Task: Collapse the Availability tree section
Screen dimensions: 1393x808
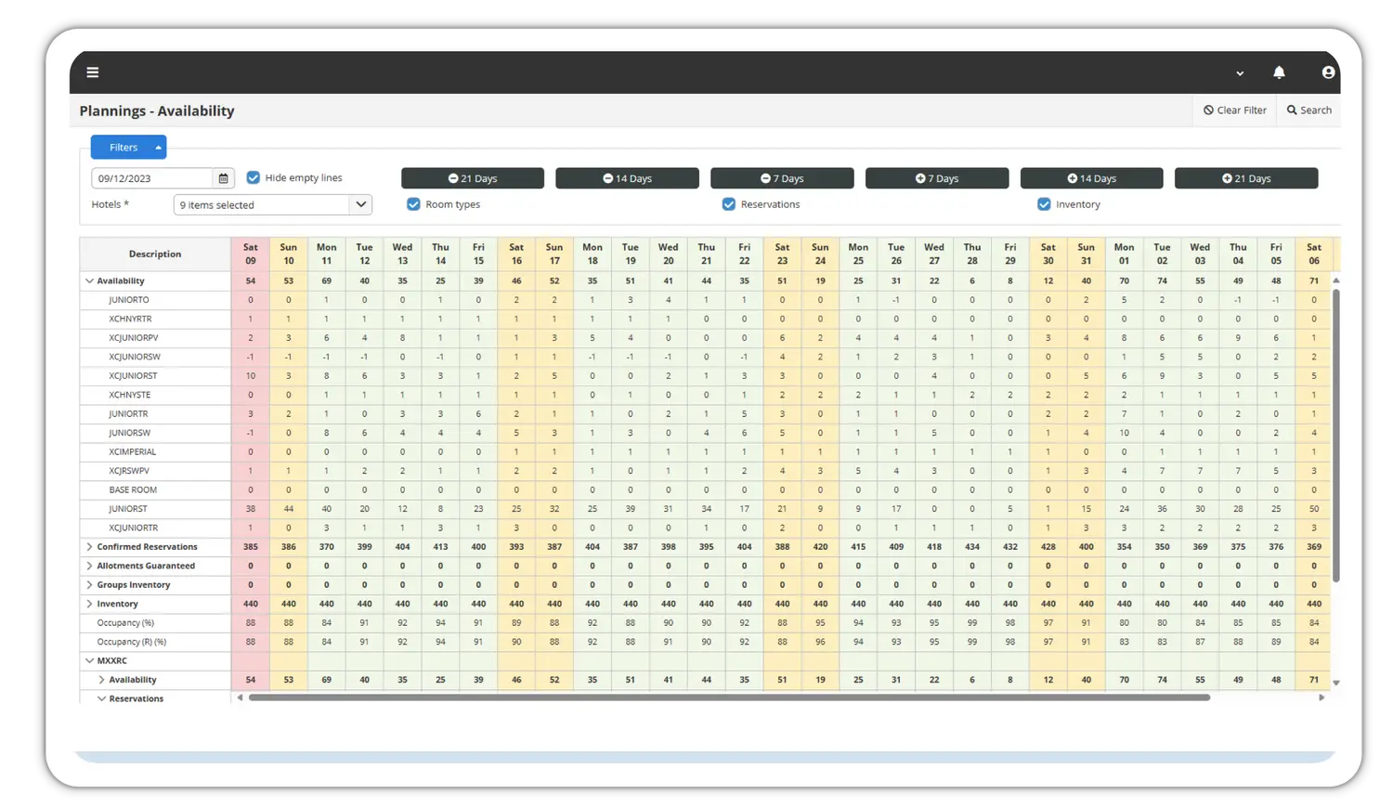Action: (90, 280)
